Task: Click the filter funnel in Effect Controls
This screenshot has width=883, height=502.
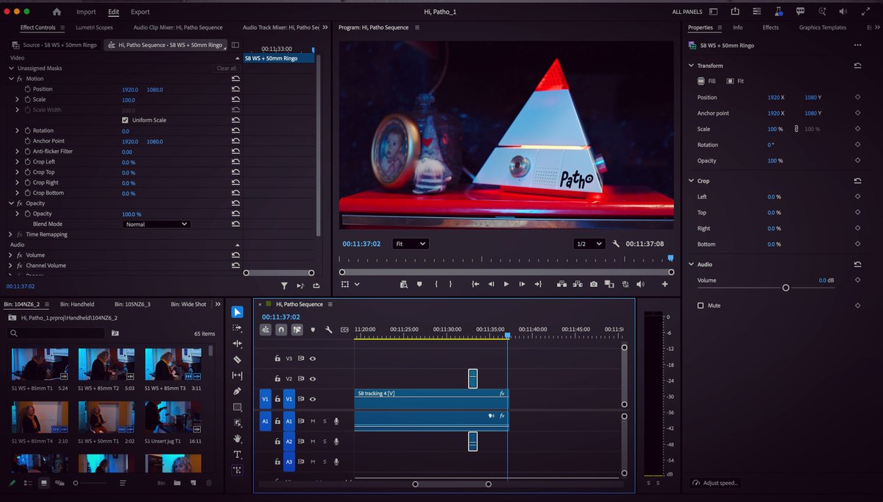Action: coord(284,286)
